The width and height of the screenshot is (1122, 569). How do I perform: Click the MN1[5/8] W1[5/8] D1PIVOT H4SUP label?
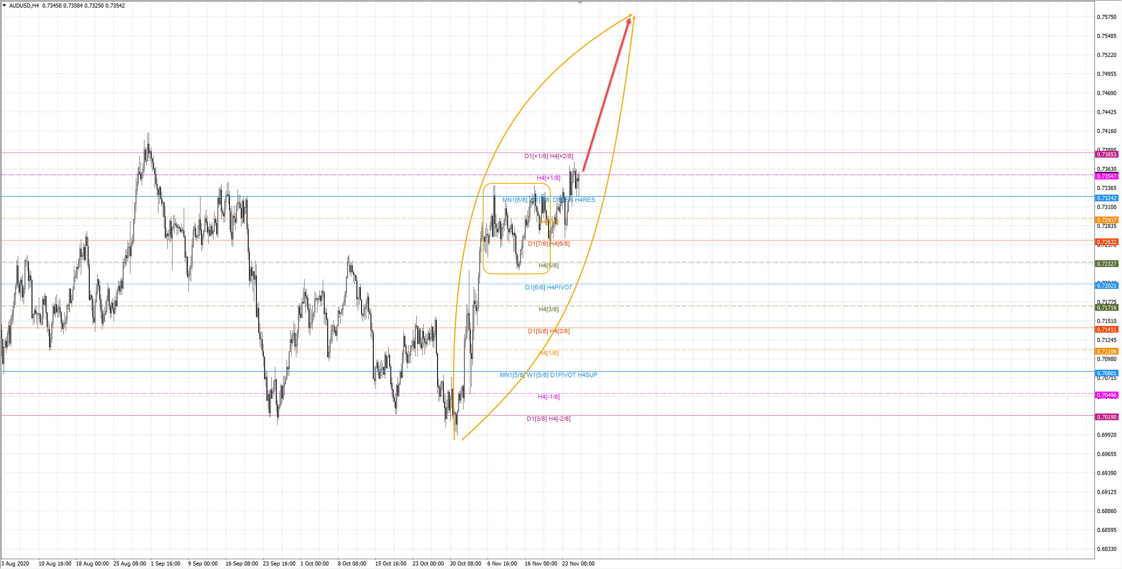coord(548,375)
